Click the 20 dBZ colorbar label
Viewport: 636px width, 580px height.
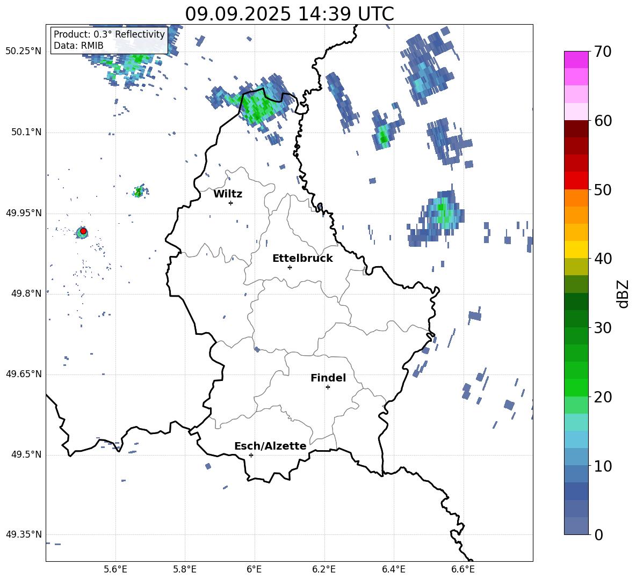(x=602, y=397)
